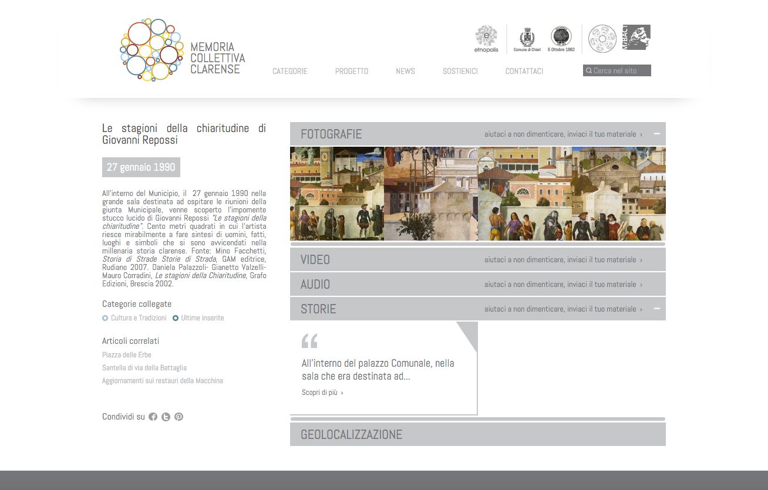Open the etnopolis partner logo
Screen dimensions: 768x490
click(x=486, y=39)
